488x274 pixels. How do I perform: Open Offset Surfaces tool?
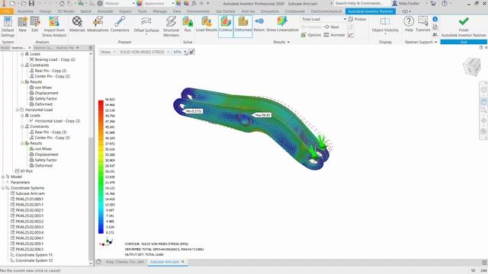146,25
